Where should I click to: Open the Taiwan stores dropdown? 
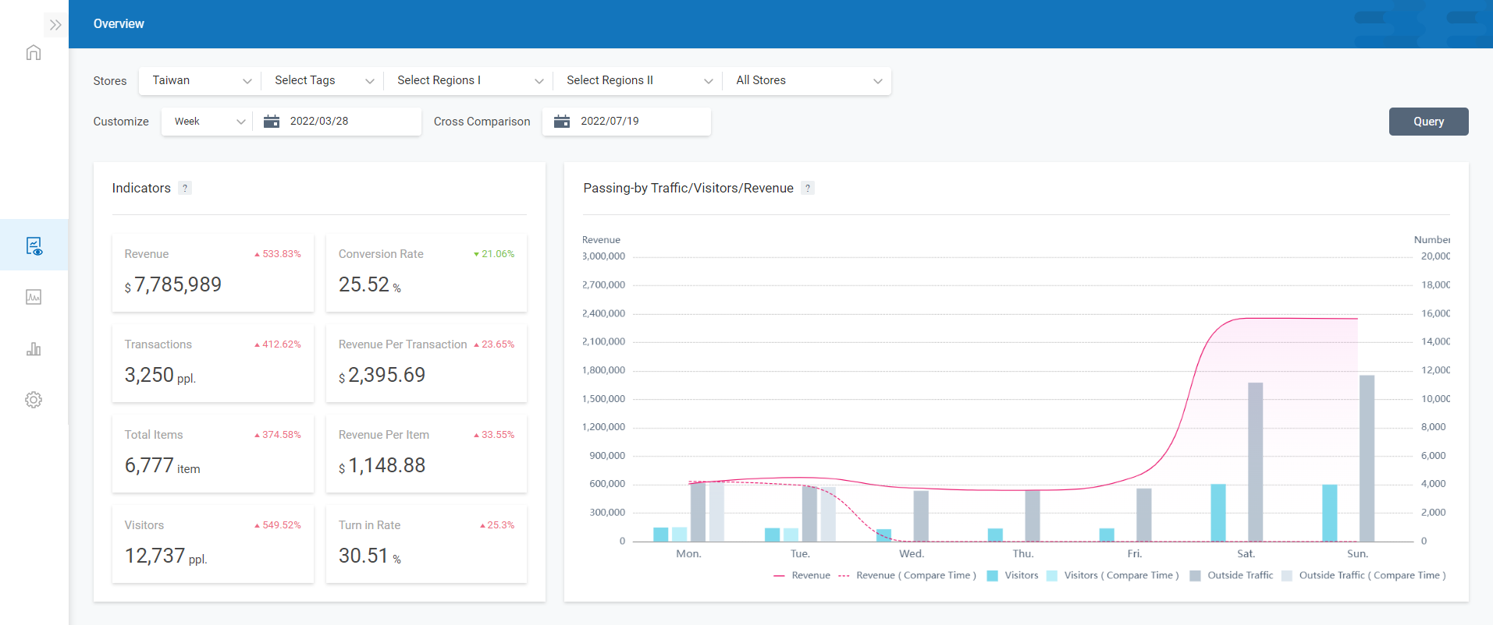point(201,81)
